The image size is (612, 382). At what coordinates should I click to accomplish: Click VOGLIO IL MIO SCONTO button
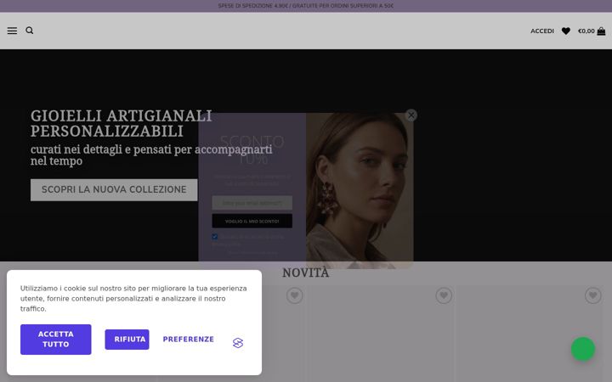click(252, 221)
